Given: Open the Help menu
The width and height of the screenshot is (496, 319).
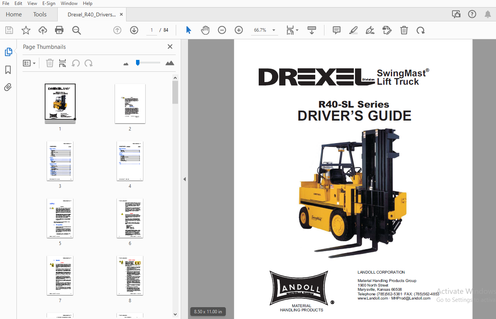Looking at the screenshot, I should coord(88,3).
